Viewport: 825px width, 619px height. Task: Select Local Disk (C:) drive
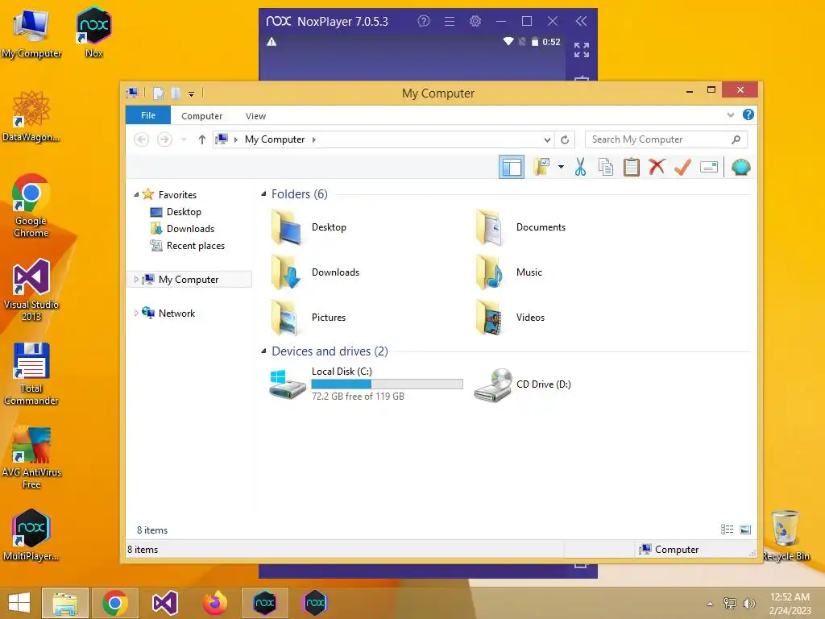367,384
